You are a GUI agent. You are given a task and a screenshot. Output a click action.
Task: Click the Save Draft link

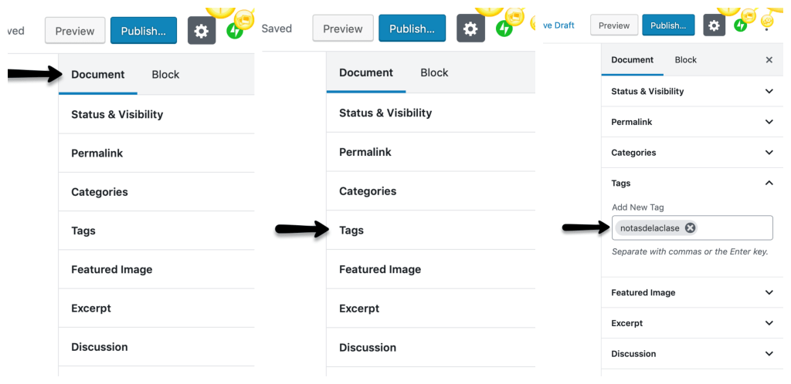[559, 25]
